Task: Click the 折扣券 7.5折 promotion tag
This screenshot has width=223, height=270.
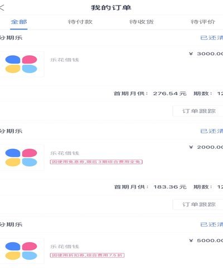Action: [87, 255]
